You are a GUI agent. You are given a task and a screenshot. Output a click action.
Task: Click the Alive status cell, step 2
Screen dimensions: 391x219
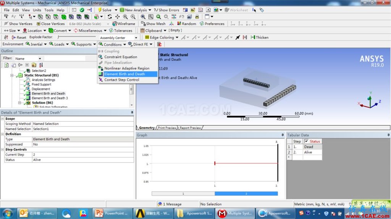point(312,152)
